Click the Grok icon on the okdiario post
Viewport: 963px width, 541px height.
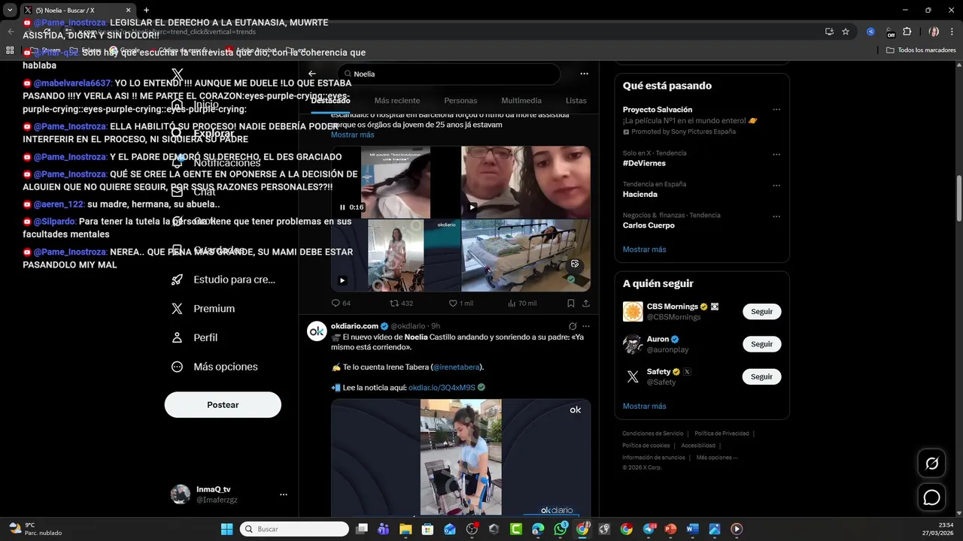click(x=573, y=326)
